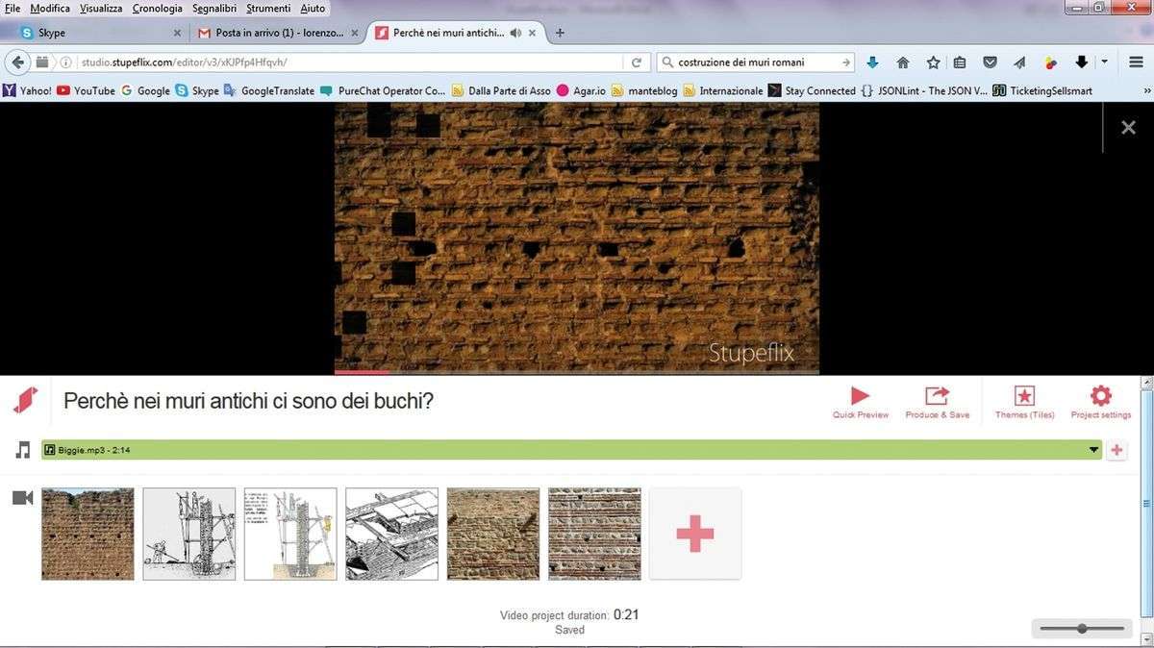1154x648 pixels.
Task: Click the music note icon
Action: [23, 450]
